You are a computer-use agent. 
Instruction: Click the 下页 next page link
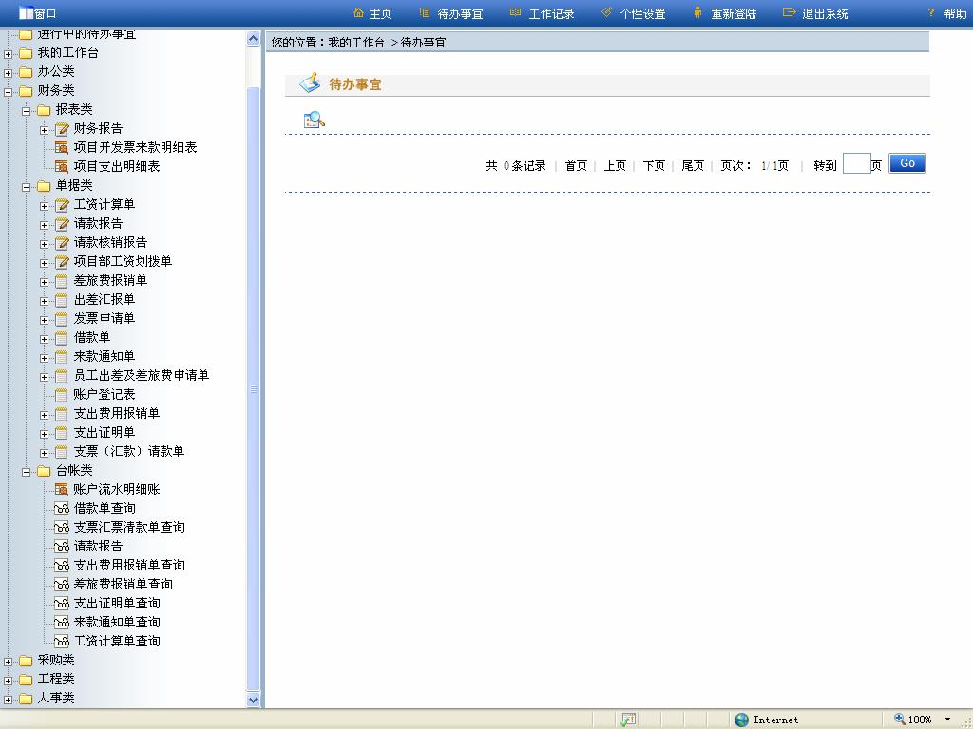click(654, 165)
